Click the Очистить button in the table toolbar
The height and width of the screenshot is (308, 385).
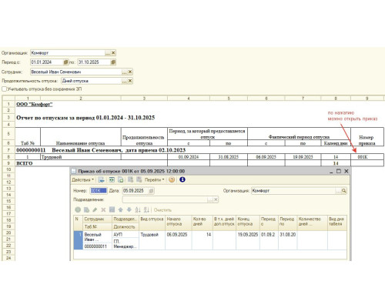(x=162, y=210)
